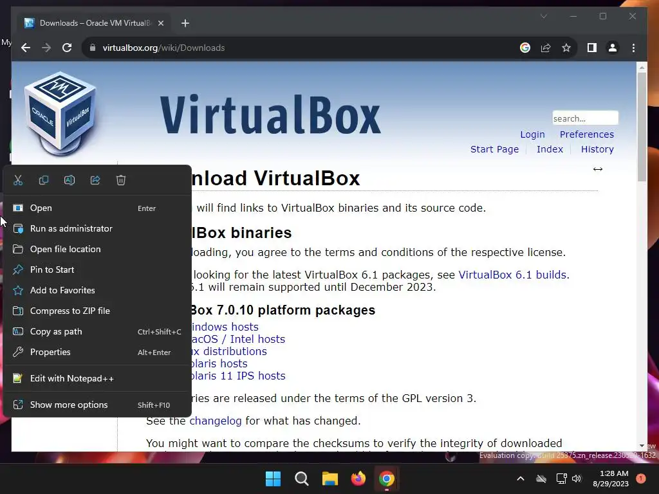
Task: Open Chrome three-dot menu
Action: 633,48
